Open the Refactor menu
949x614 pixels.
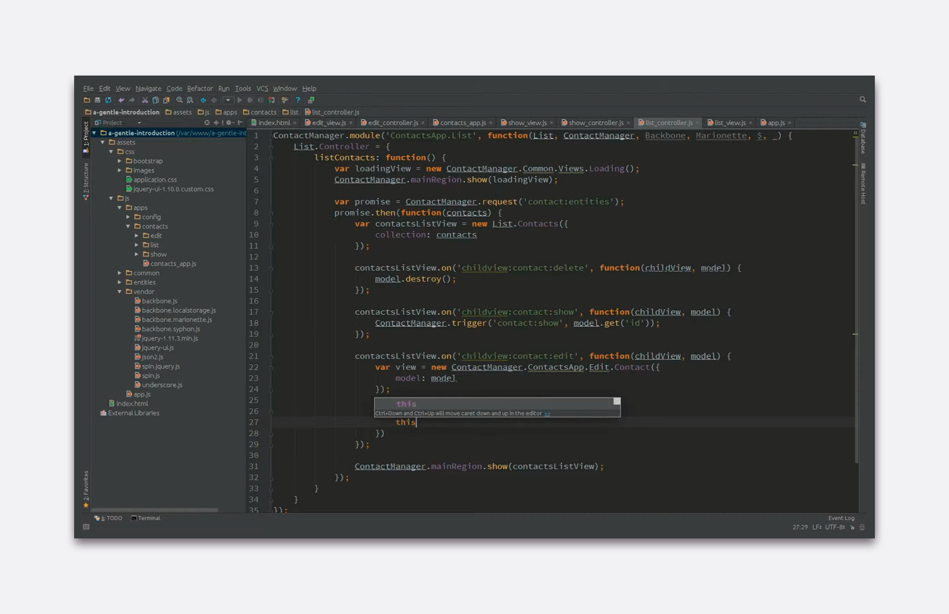pyautogui.click(x=200, y=88)
